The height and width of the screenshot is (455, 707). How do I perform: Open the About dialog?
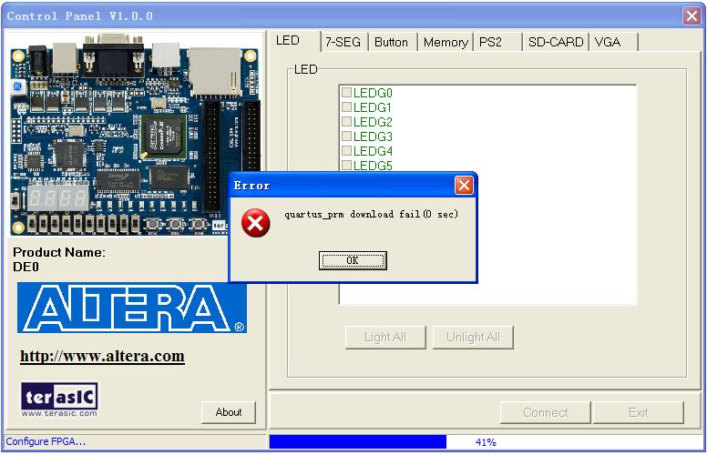tap(229, 412)
